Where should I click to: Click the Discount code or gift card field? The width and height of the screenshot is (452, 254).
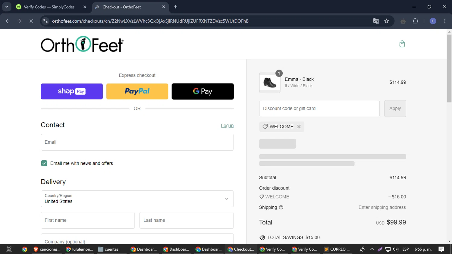[319, 108]
